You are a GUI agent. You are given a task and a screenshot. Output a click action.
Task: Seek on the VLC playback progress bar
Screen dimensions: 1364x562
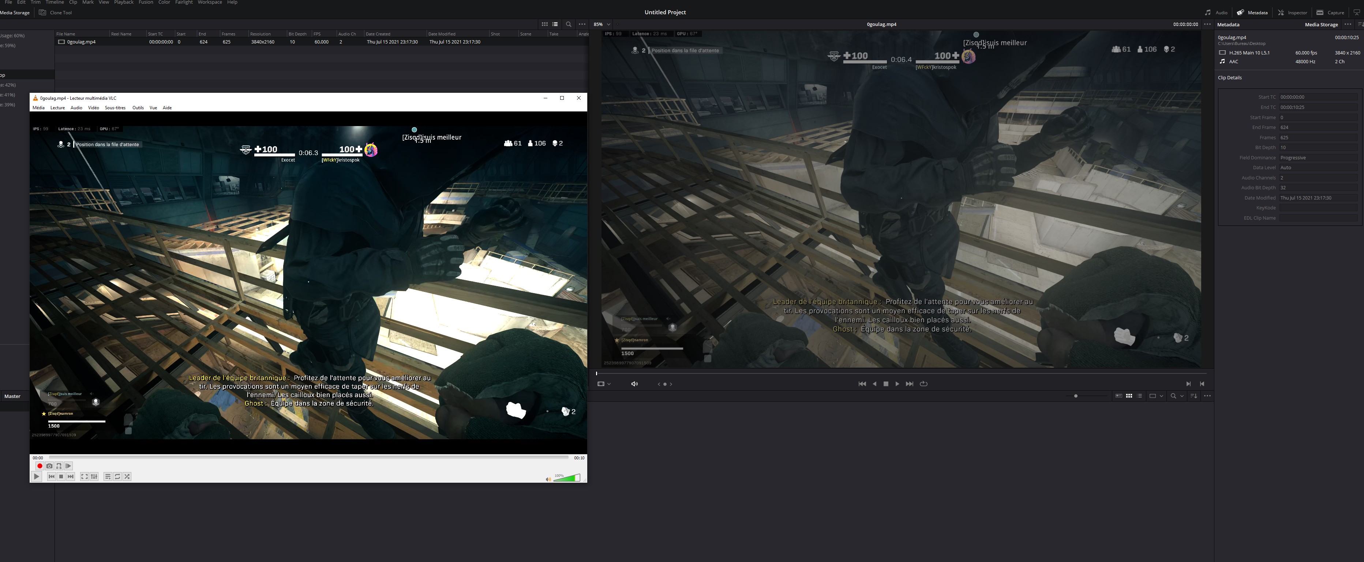click(309, 457)
